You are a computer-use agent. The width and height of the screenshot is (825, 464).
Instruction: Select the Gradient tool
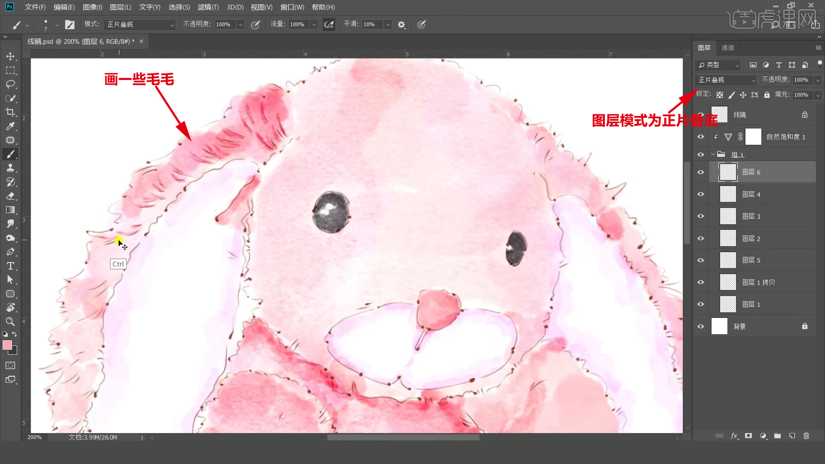pyautogui.click(x=10, y=210)
